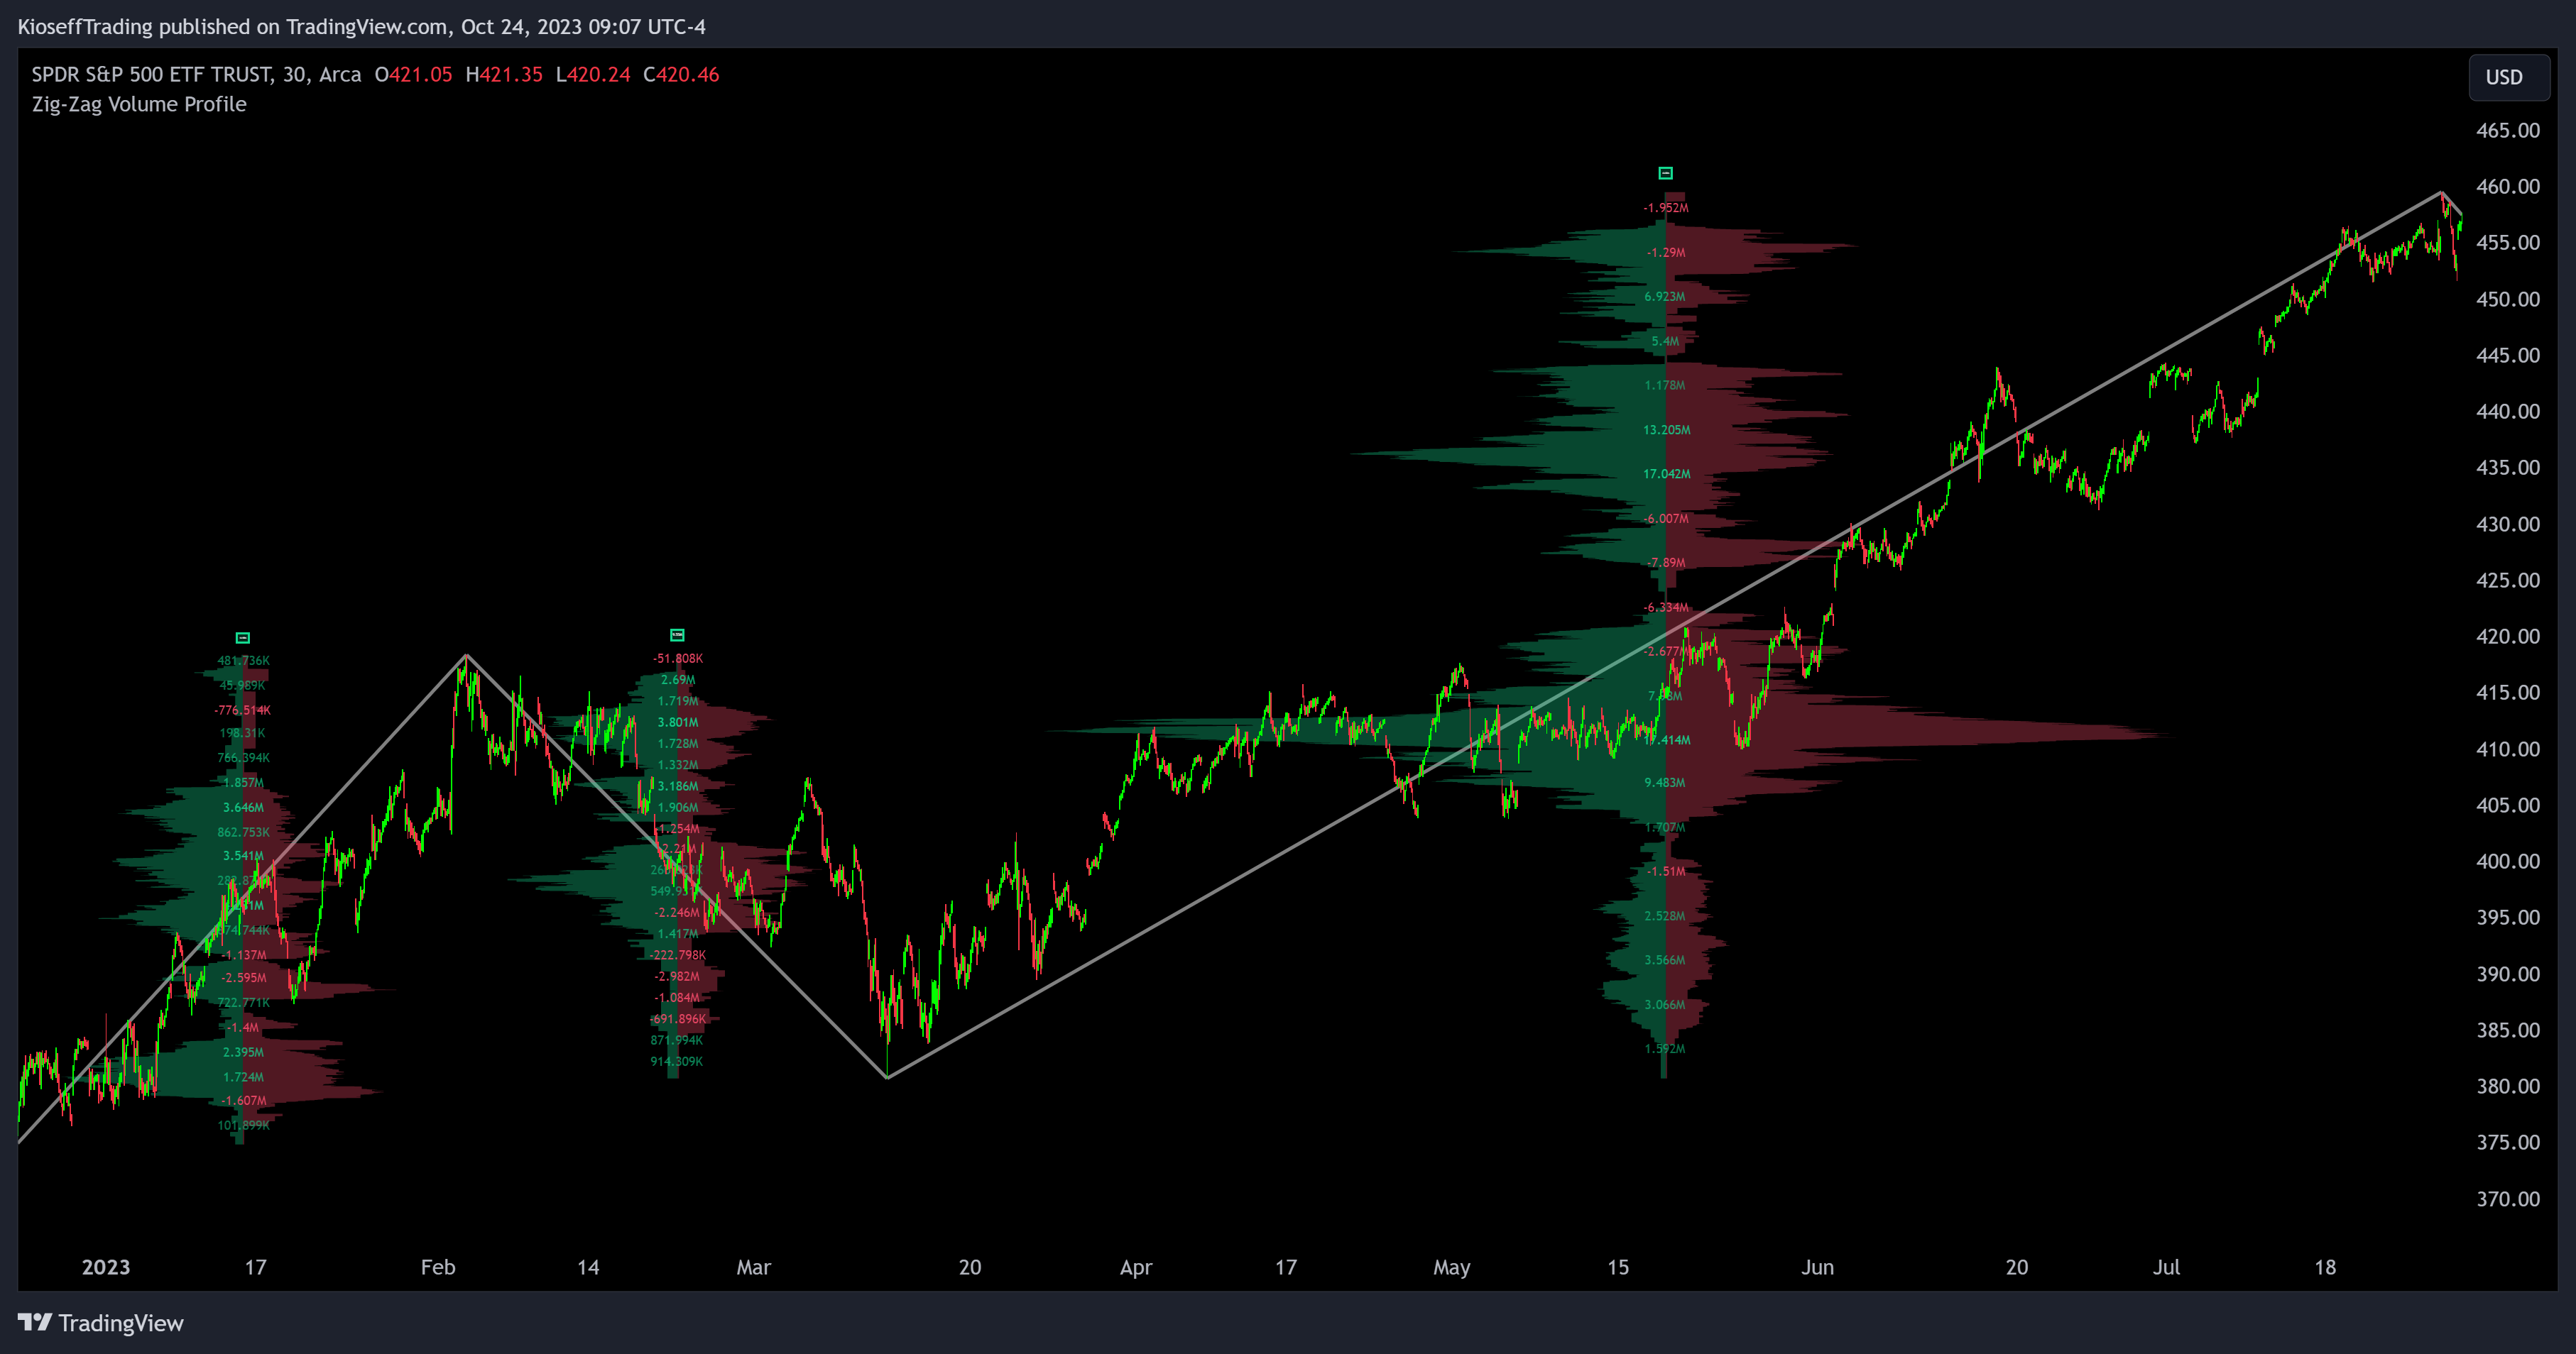Viewport: 2576px width, 1354px height.
Task: Click the KioseffTrading published header text
Action: [x=361, y=27]
